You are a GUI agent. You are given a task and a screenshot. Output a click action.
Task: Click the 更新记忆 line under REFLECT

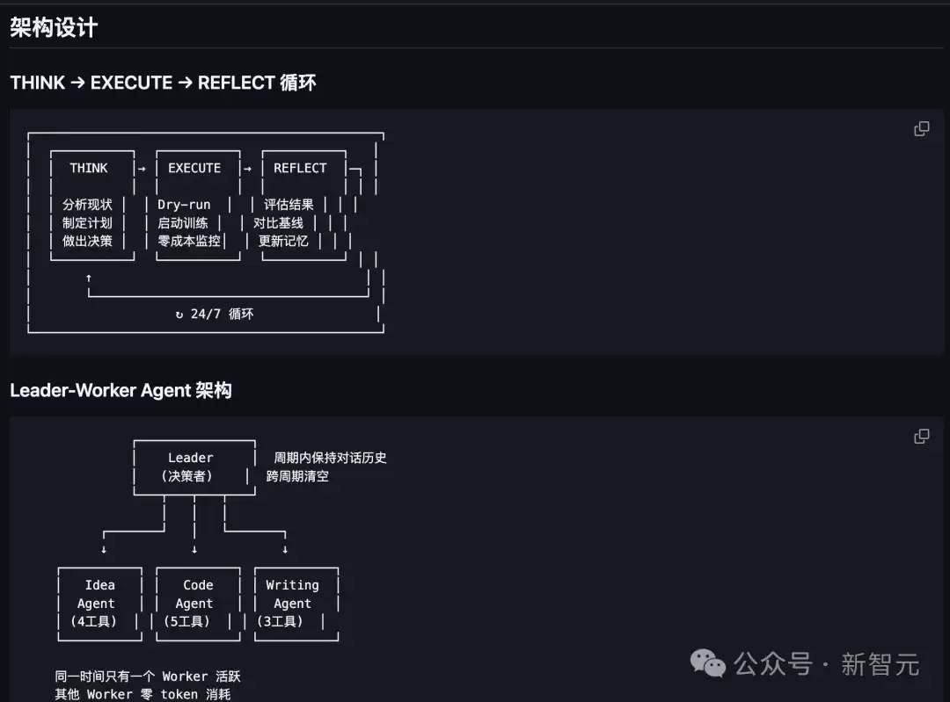[x=283, y=241]
